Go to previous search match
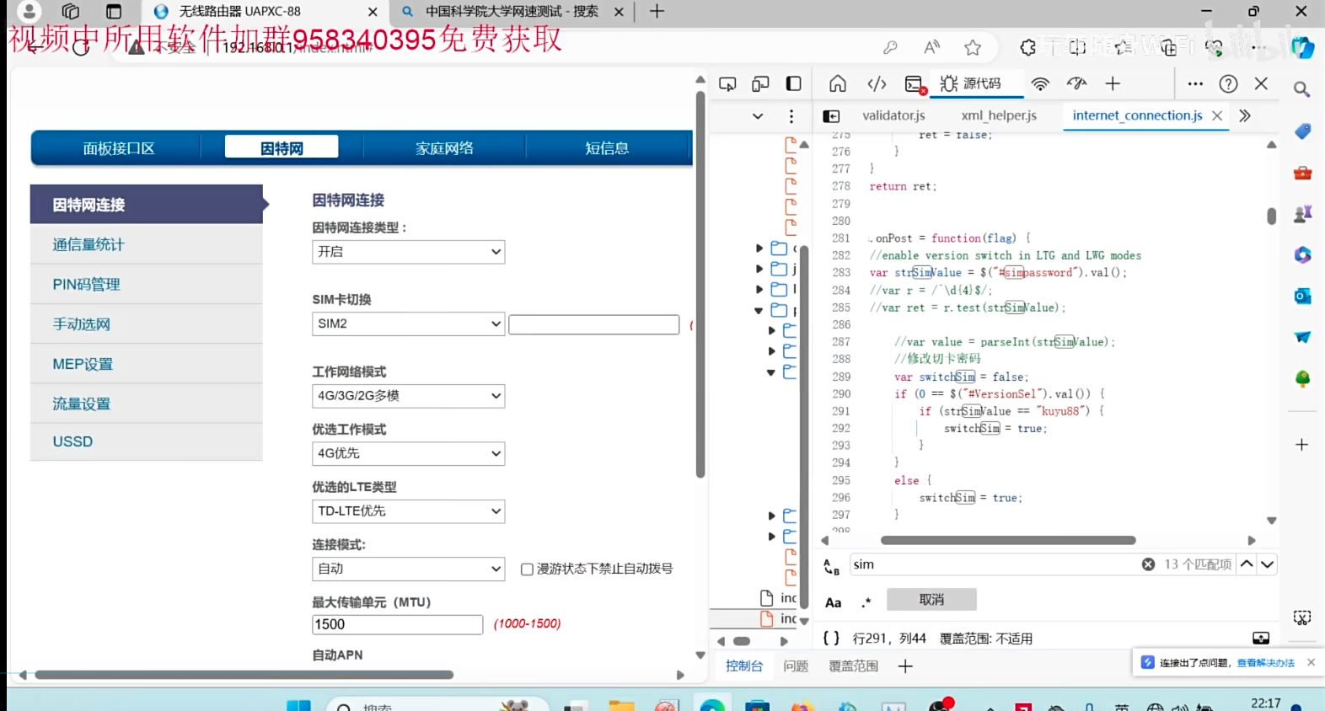The image size is (1325, 711). pos(1247,564)
